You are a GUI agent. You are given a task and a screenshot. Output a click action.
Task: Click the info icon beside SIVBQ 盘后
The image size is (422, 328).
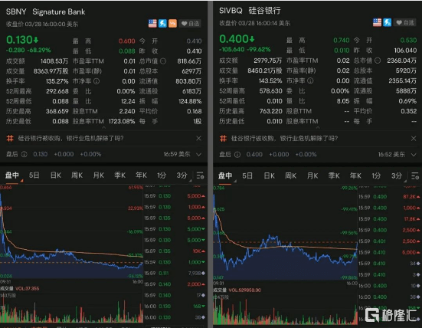237,155
